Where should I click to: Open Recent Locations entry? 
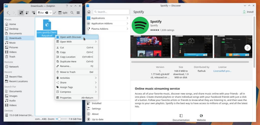point(19,81)
